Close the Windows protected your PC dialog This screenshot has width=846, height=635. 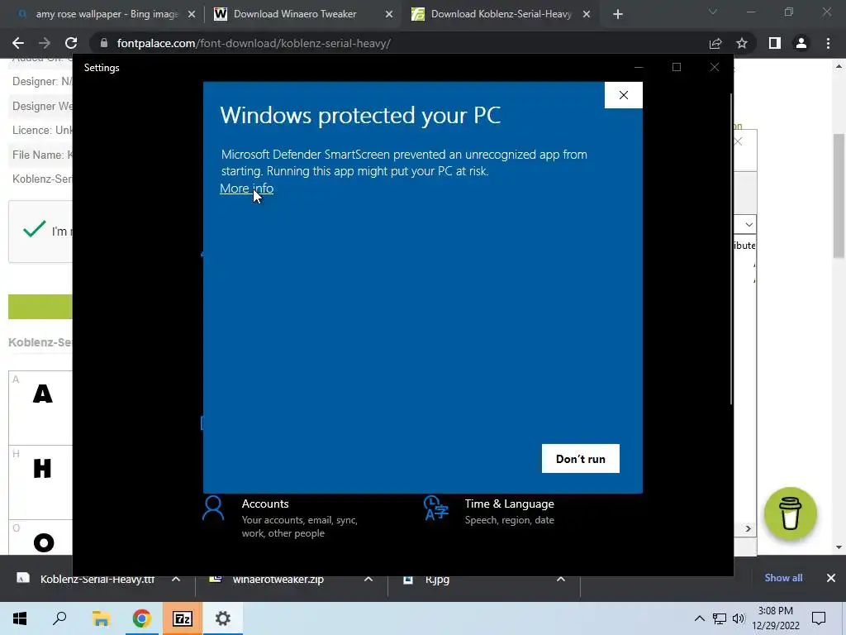pos(623,95)
